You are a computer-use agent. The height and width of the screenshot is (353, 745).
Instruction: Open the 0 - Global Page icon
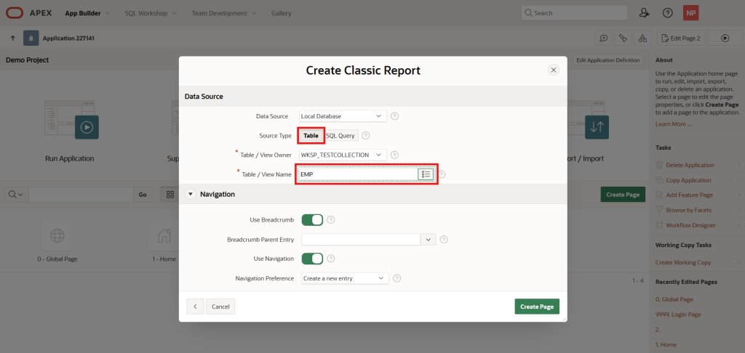point(57,235)
